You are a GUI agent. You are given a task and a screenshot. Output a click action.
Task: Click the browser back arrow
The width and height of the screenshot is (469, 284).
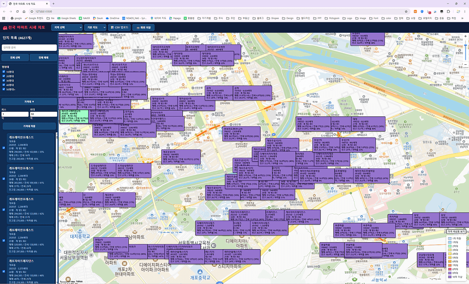4,11
